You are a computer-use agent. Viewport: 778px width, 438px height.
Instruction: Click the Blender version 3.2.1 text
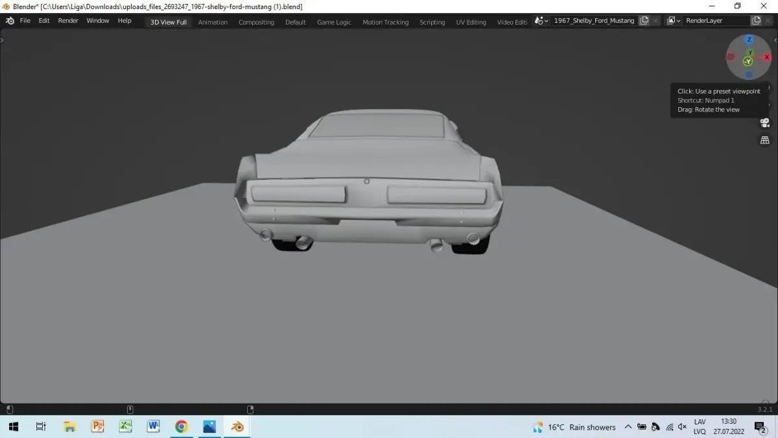764,409
